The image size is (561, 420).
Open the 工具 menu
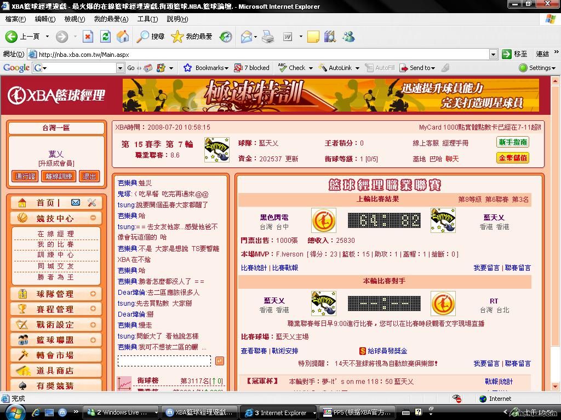[x=147, y=19]
